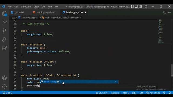Change indentation via Spaces: 4
Viewport: 173px width, 97px height.
(x=116, y=93)
